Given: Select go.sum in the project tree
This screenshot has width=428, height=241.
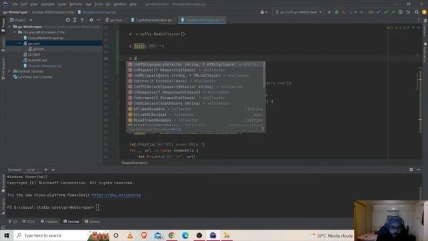Looking at the screenshot, I should point(38,49).
